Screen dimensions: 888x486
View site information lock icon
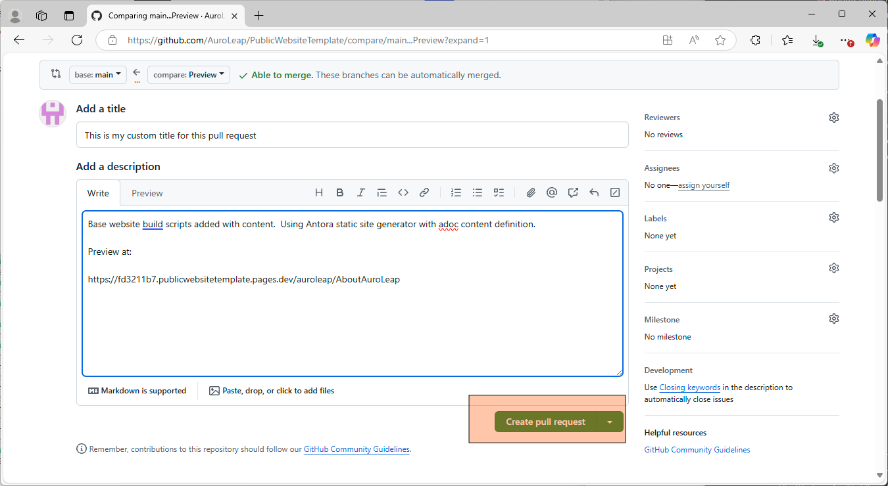pos(112,40)
